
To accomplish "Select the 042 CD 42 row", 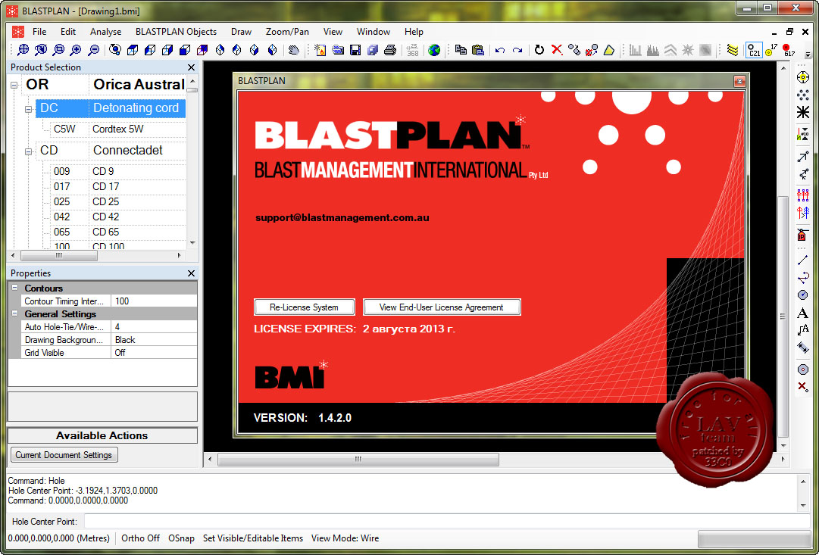I will [x=118, y=217].
